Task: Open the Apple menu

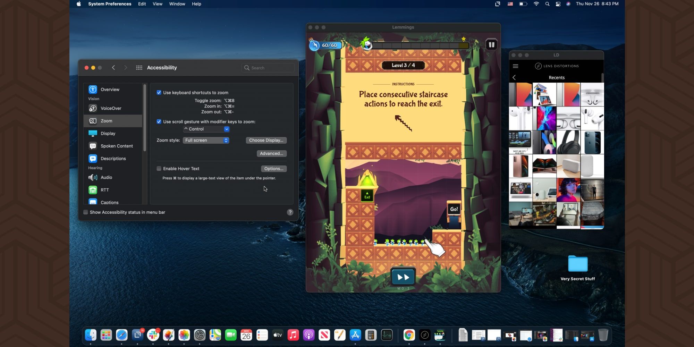Action: click(79, 4)
